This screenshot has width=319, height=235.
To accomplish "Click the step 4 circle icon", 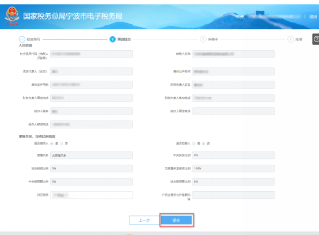I will [290, 39].
